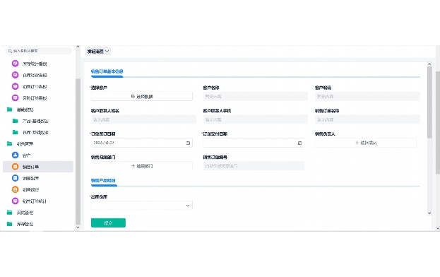Click the green 提交 submit button
This screenshot has height=277, width=440.
pos(108,223)
